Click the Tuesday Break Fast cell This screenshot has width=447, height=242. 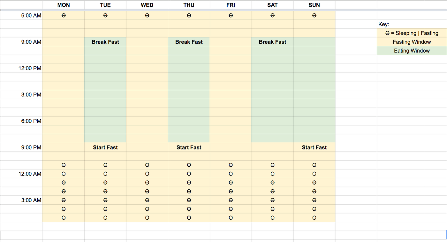[105, 42]
